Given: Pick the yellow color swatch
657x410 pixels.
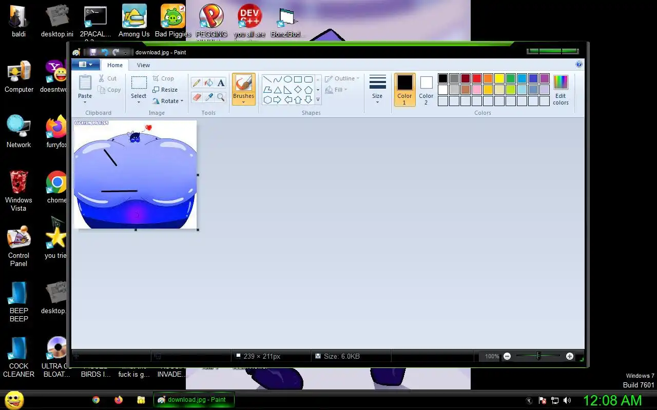Looking at the screenshot, I should (499, 78).
